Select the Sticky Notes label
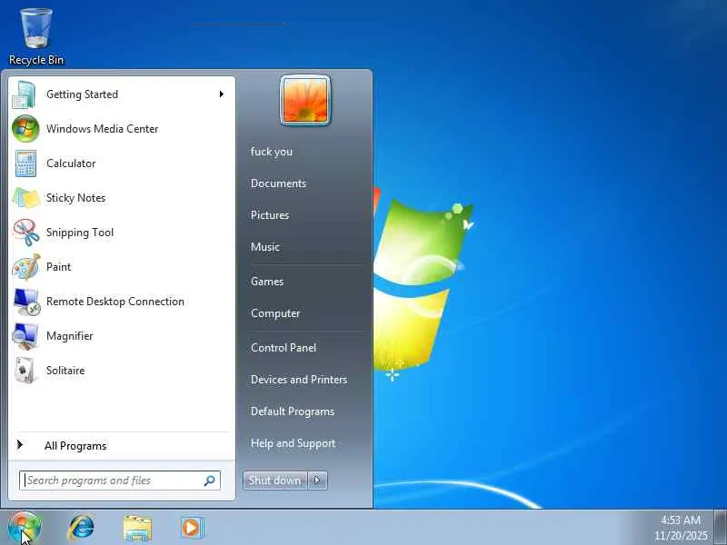727x545 pixels. (x=76, y=198)
